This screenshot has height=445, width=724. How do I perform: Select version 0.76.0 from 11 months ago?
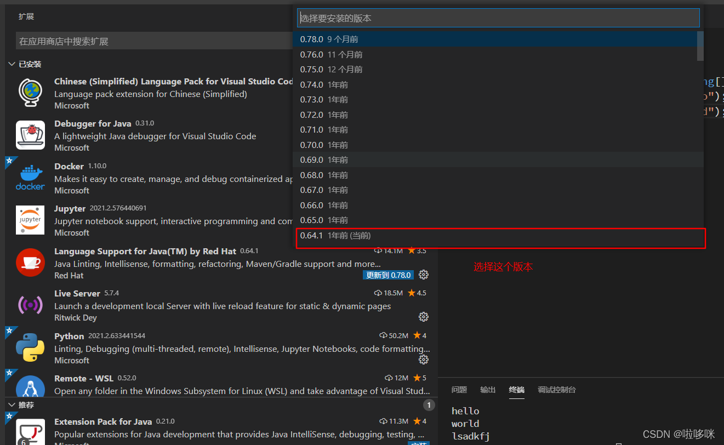click(495, 54)
